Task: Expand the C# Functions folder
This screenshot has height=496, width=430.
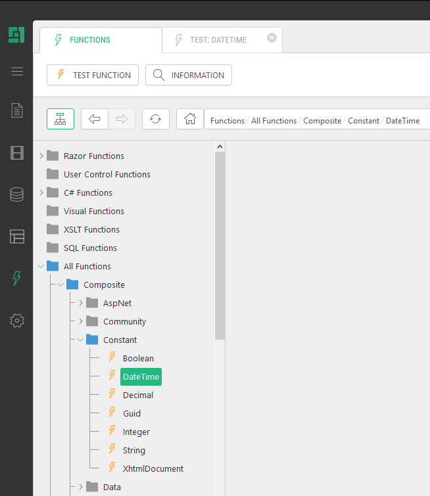Action: click(41, 192)
